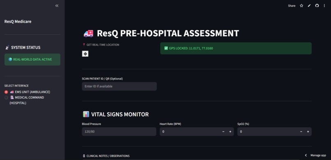This screenshot has width=331, height=160.
Task: Click the Blood Pressure input field
Action: [119, 132]
